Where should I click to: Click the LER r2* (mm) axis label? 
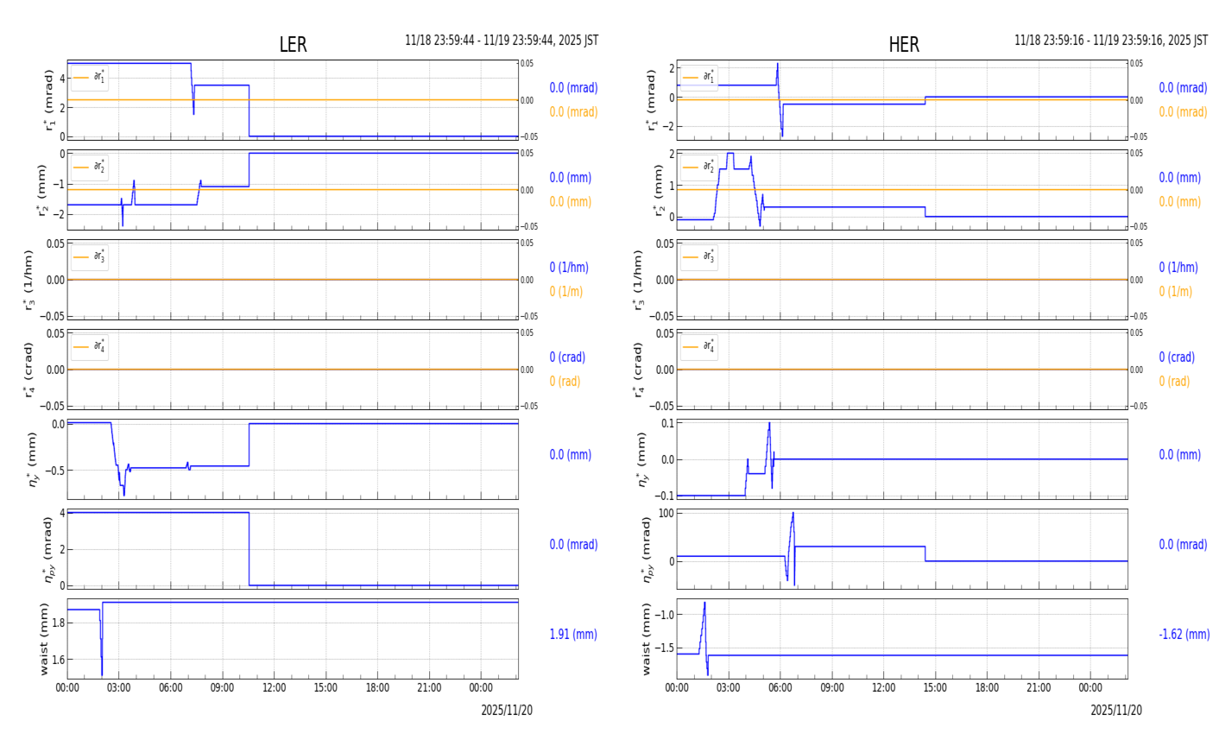pyautogui.click(x=42, y=190)
